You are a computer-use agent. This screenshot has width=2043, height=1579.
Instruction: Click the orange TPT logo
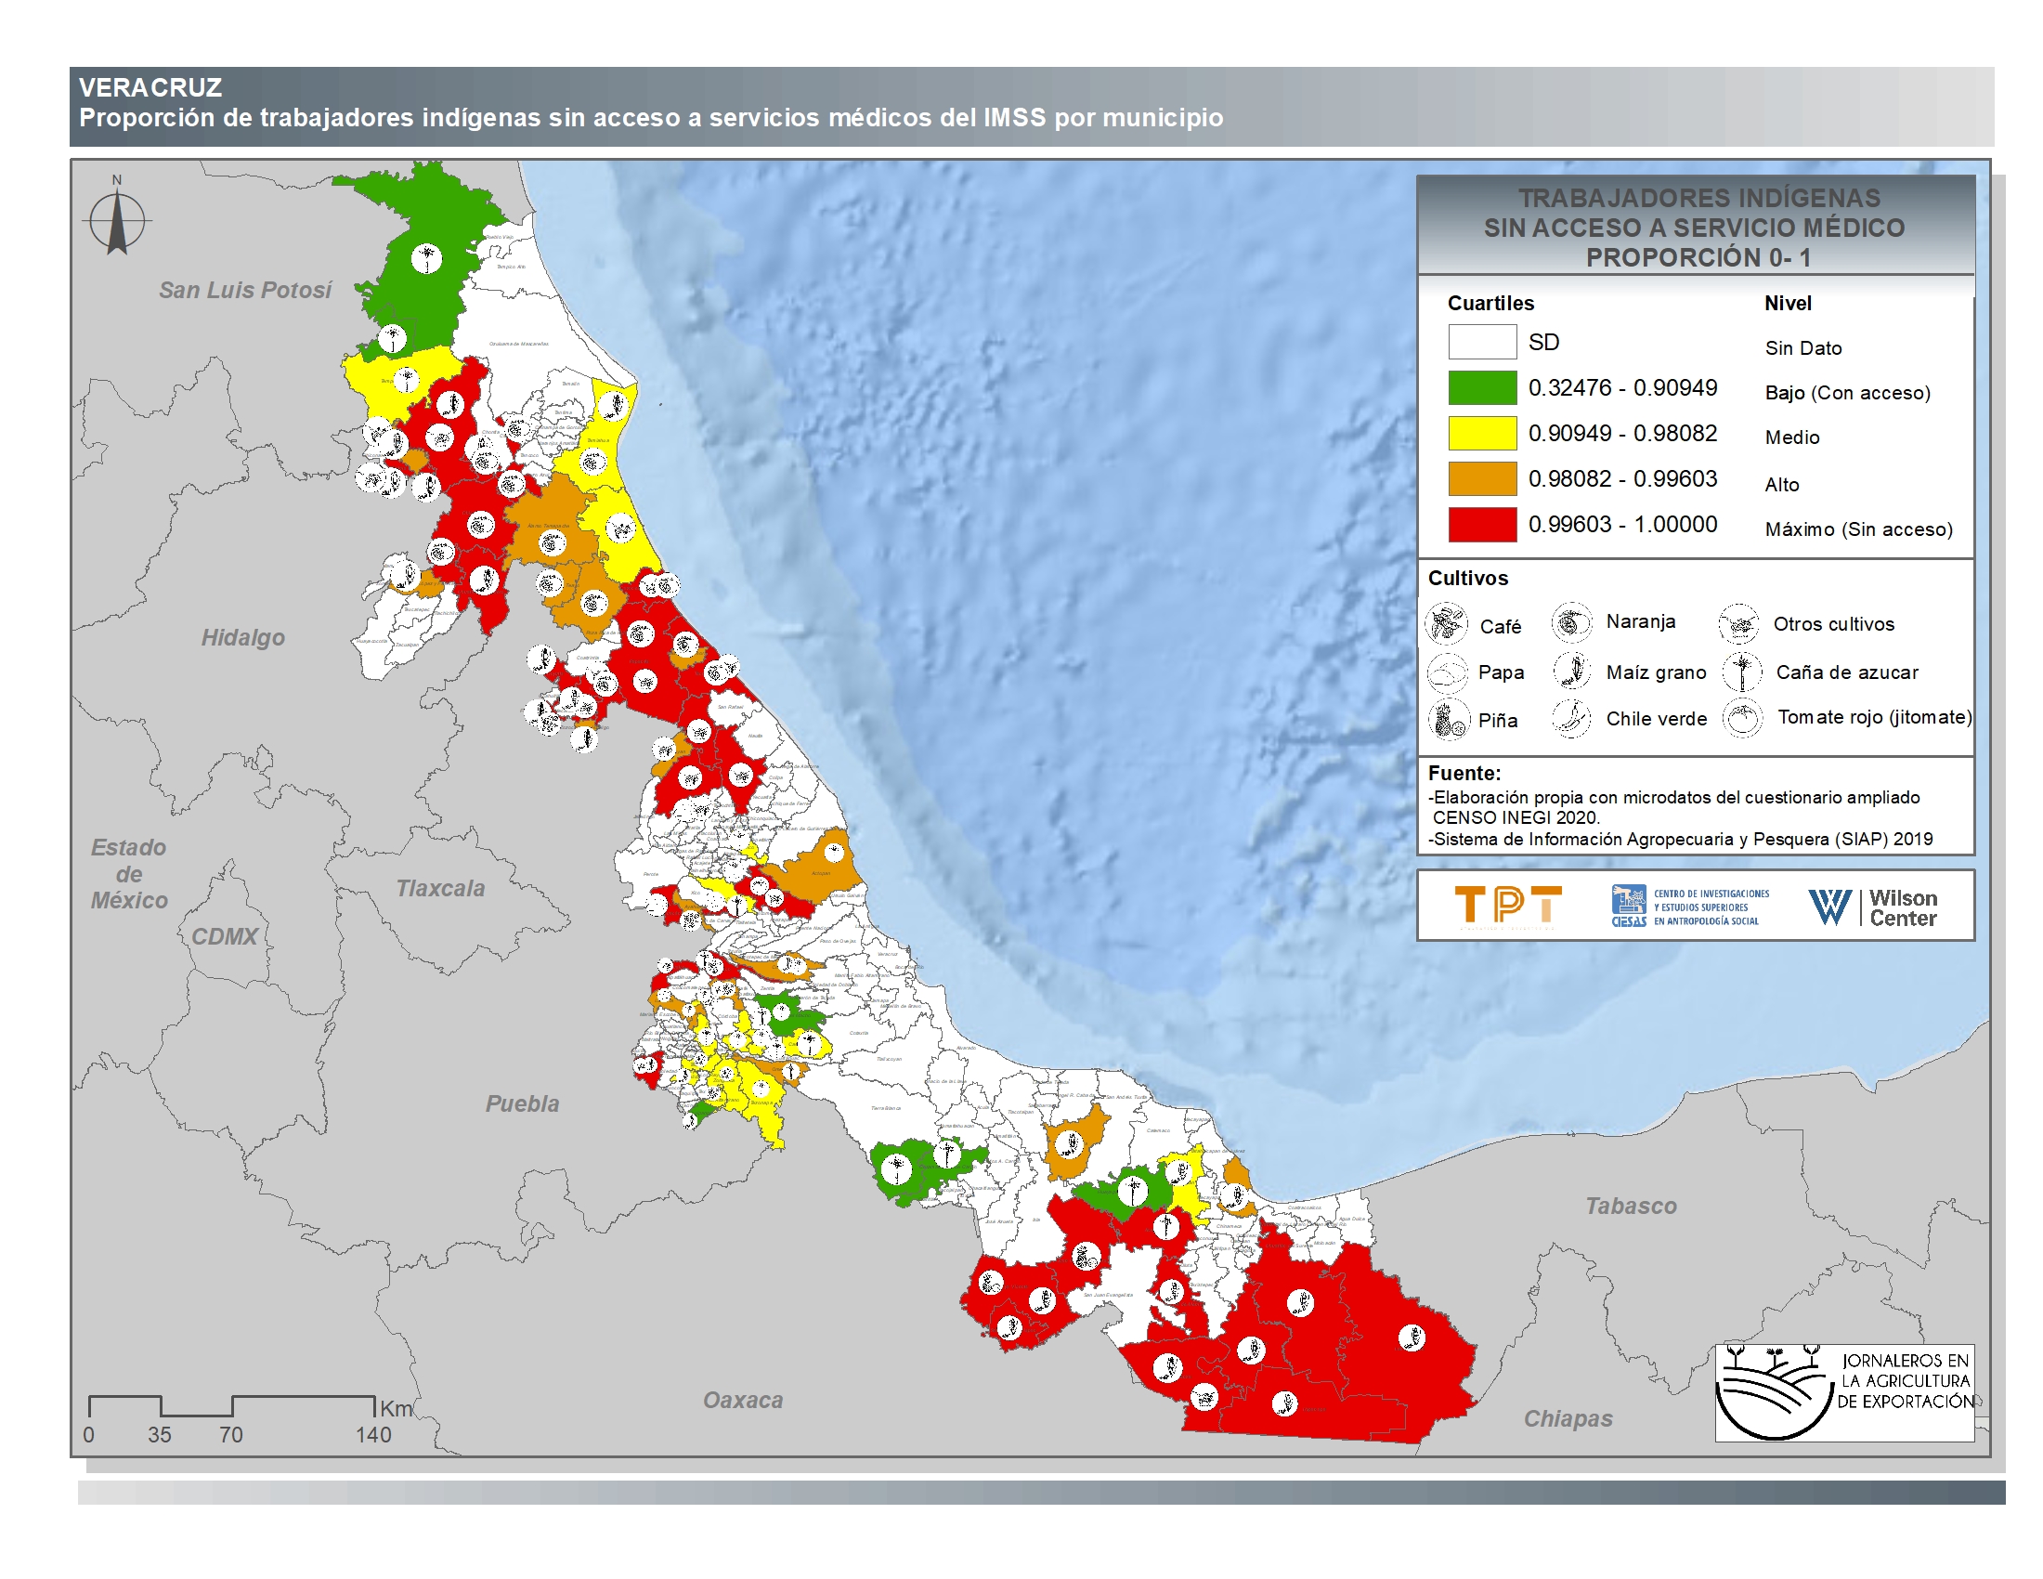click(x=1507, y=906)
